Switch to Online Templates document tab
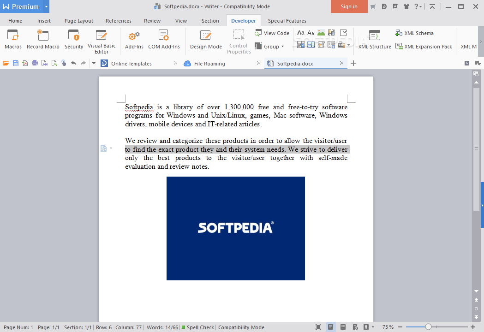 click(131, 64)
